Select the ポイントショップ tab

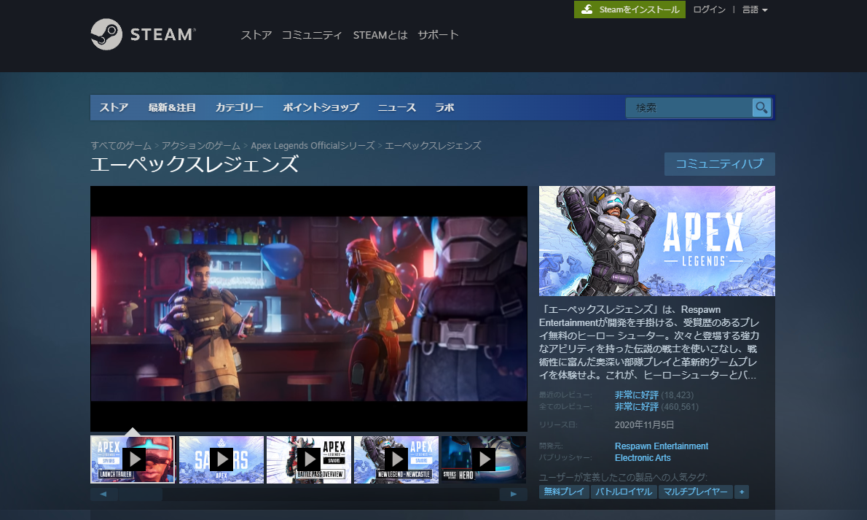coord(321,107)
